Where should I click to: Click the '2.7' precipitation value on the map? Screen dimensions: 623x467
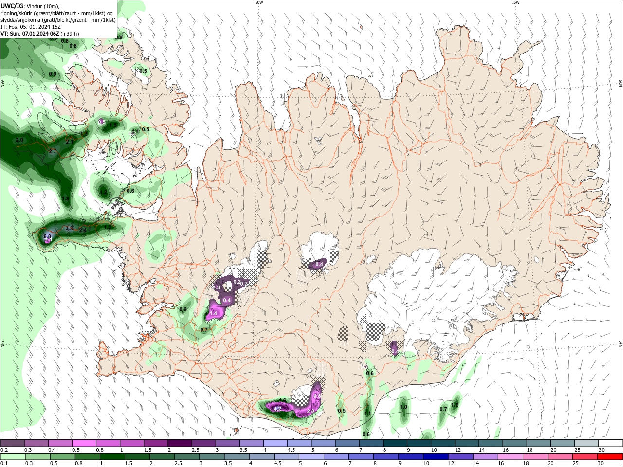pos(53,152)
